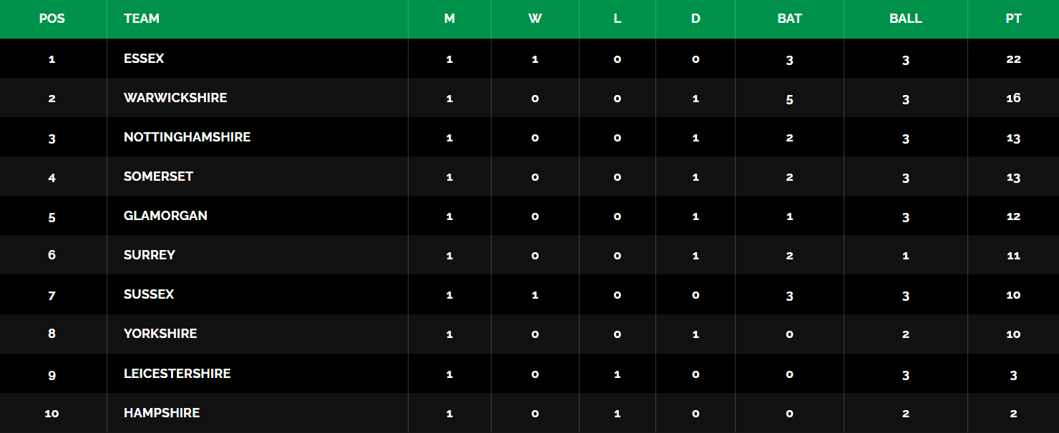
Task: Open the Warwickshire team entry
Action: tap(175, 98)
